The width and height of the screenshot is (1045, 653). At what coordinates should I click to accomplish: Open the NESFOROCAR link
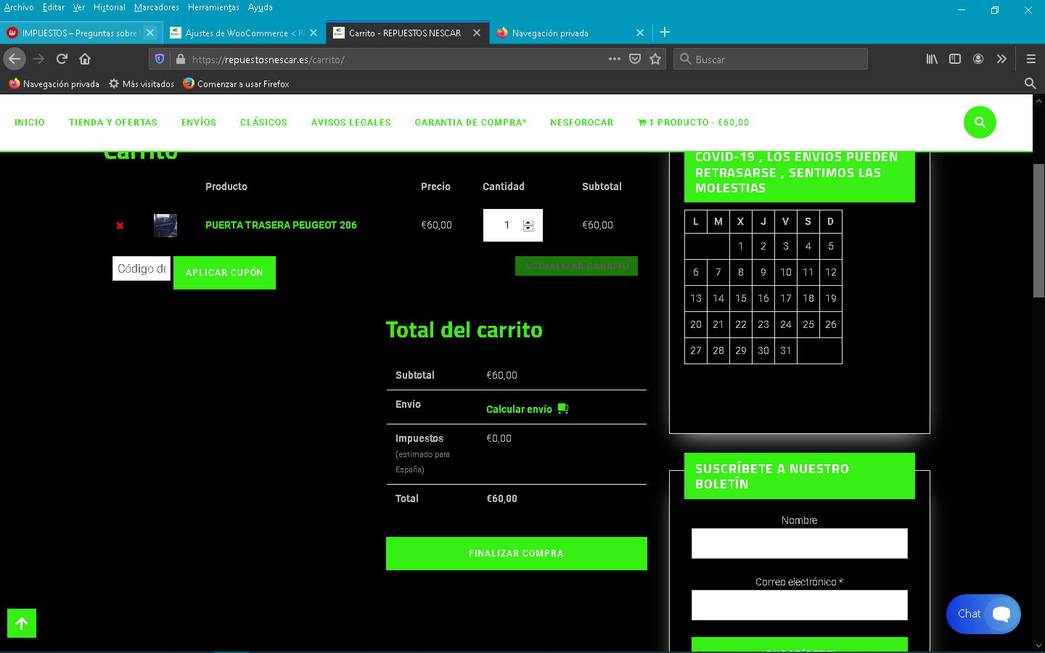click(x=582, y=123)
